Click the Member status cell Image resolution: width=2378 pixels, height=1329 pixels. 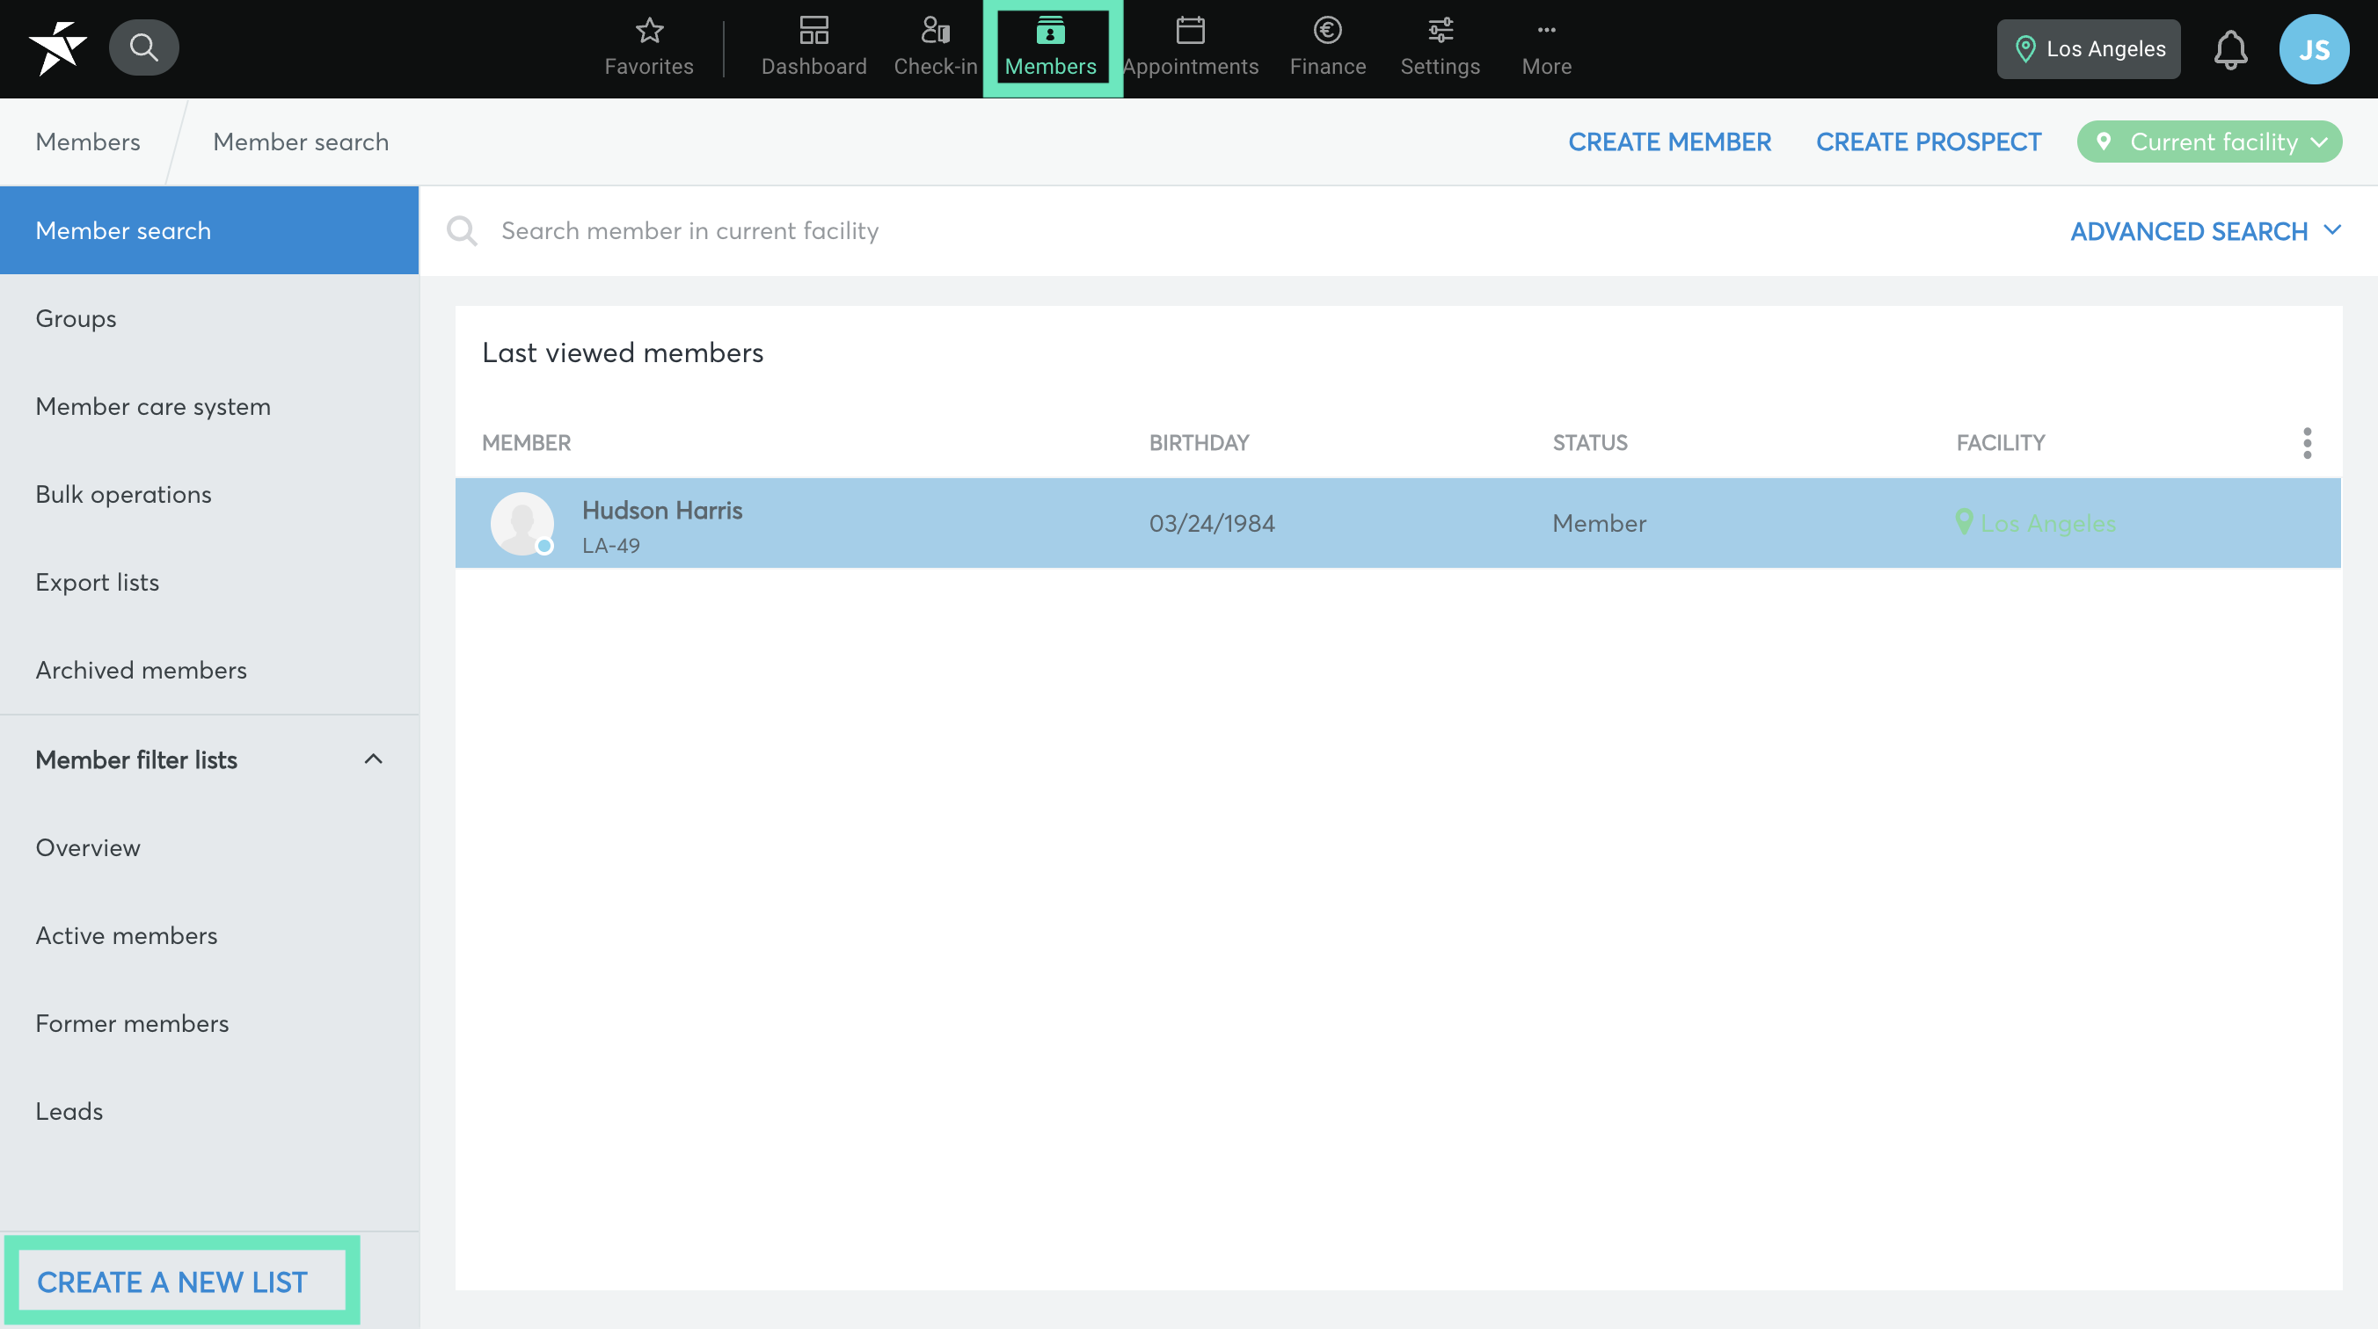[1599, 523]
